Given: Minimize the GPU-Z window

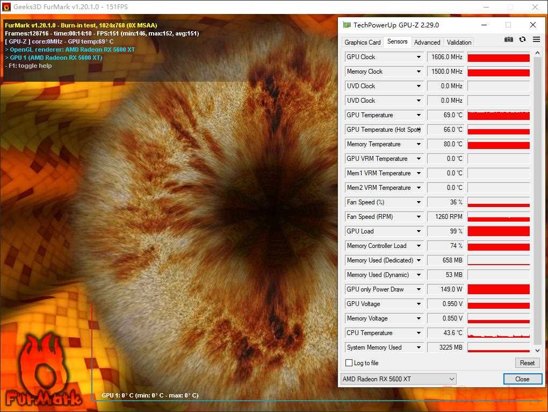Looking at the screenshot, I should tap(484, 25).
